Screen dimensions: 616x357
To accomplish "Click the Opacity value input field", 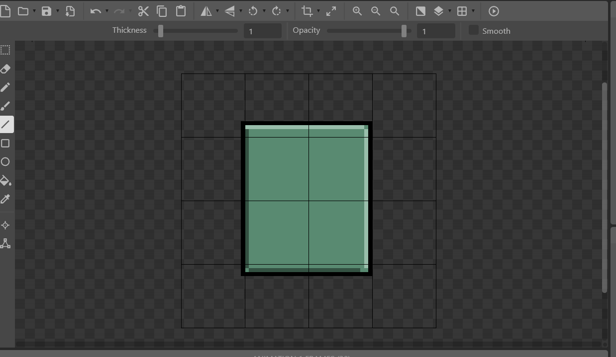I will pos(436,31).
